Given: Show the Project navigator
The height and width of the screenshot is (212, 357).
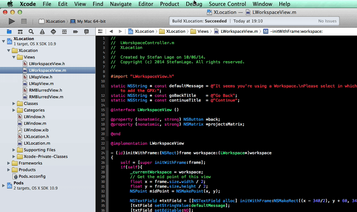Looking at the screenshot, I should [9, 32].
